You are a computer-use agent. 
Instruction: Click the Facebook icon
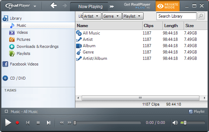coord(5,64)
